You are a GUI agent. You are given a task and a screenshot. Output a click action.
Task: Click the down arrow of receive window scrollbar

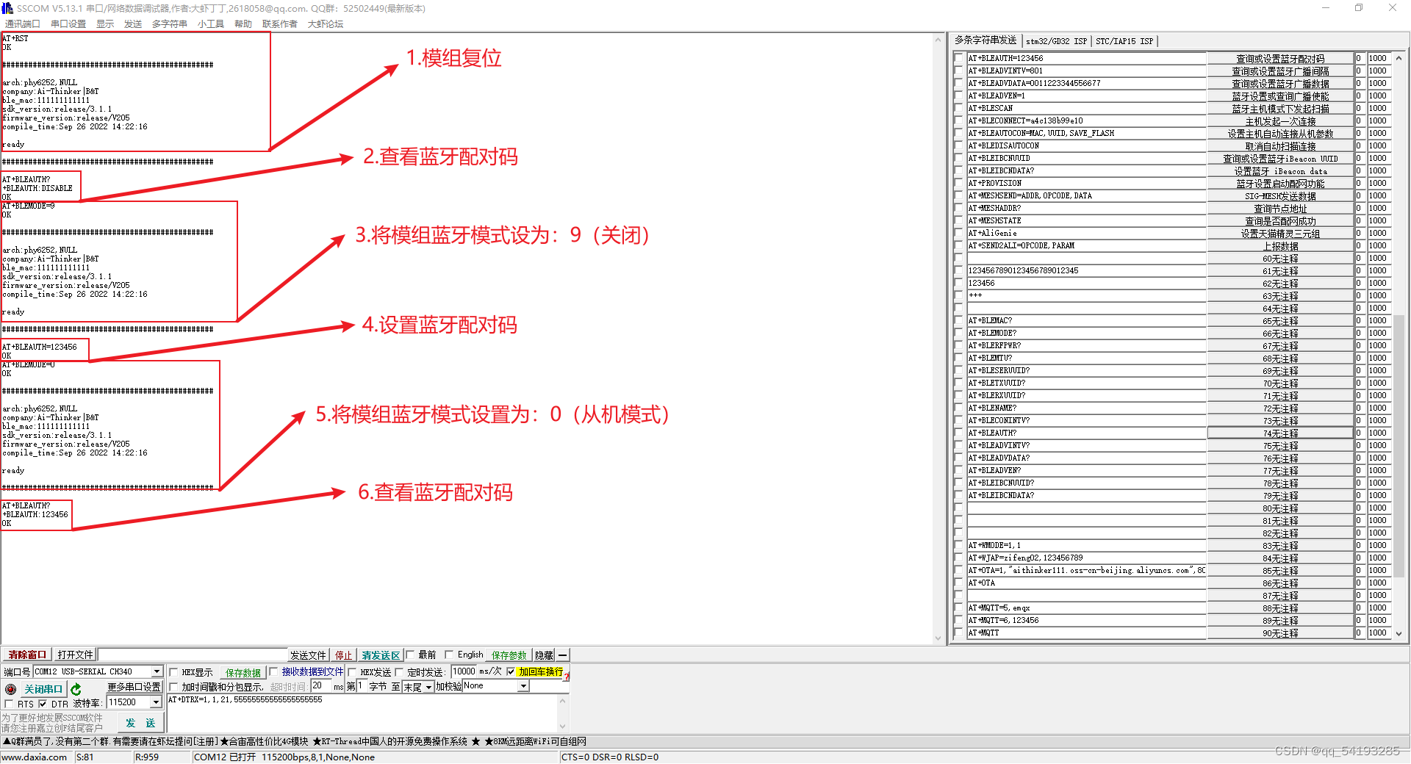click(938, 638)
